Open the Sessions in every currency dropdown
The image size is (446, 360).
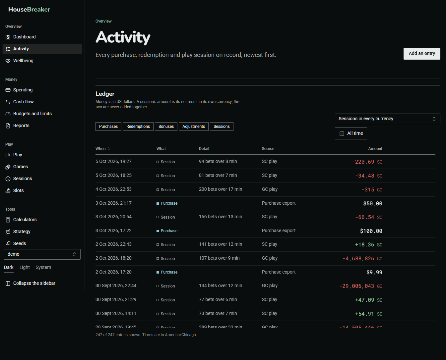[387, 119]
